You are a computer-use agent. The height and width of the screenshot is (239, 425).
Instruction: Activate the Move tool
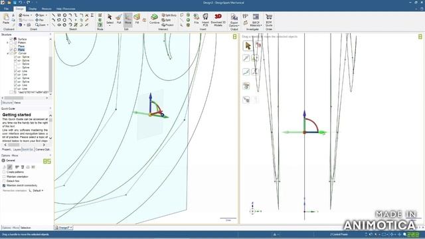click(x=128, y=19)
